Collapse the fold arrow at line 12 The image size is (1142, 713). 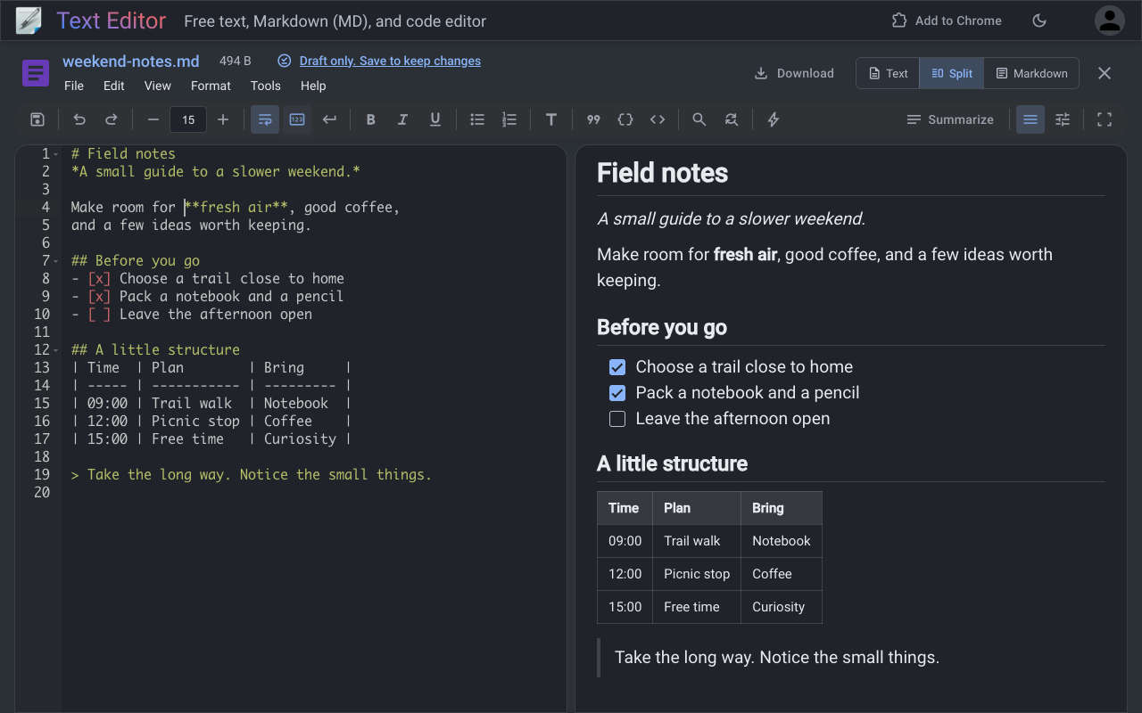[x=56, y=350]
